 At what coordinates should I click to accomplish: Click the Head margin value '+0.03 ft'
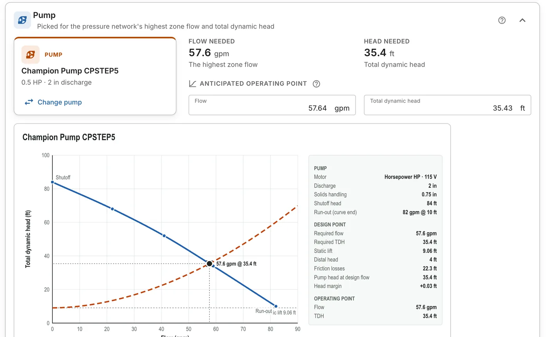point(427,286)
